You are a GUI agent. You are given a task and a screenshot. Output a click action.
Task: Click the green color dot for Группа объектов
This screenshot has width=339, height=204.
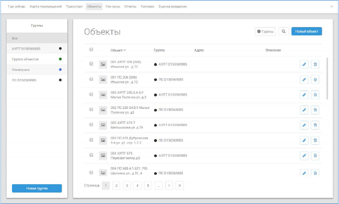tap(60, 59)
